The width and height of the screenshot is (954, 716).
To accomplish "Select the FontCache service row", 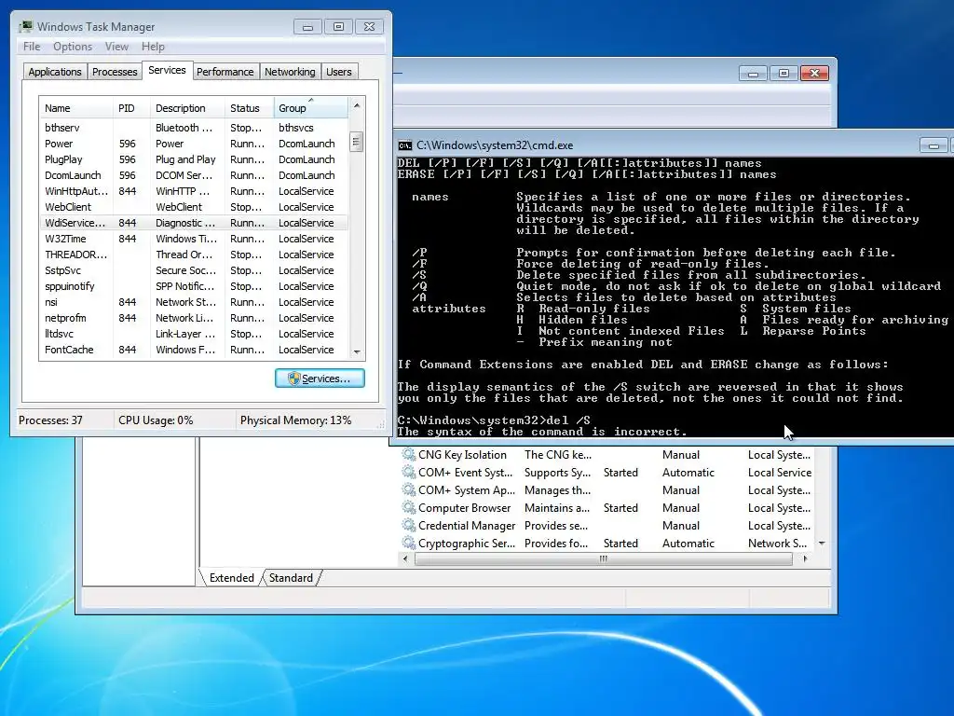I will pyautogui.click(x=194, y=350).
